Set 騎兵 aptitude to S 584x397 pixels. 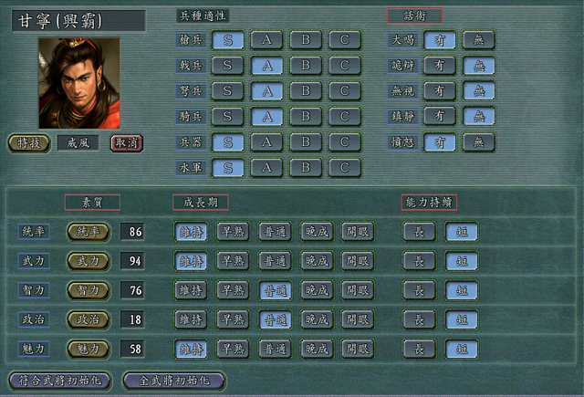coord(227,117)
